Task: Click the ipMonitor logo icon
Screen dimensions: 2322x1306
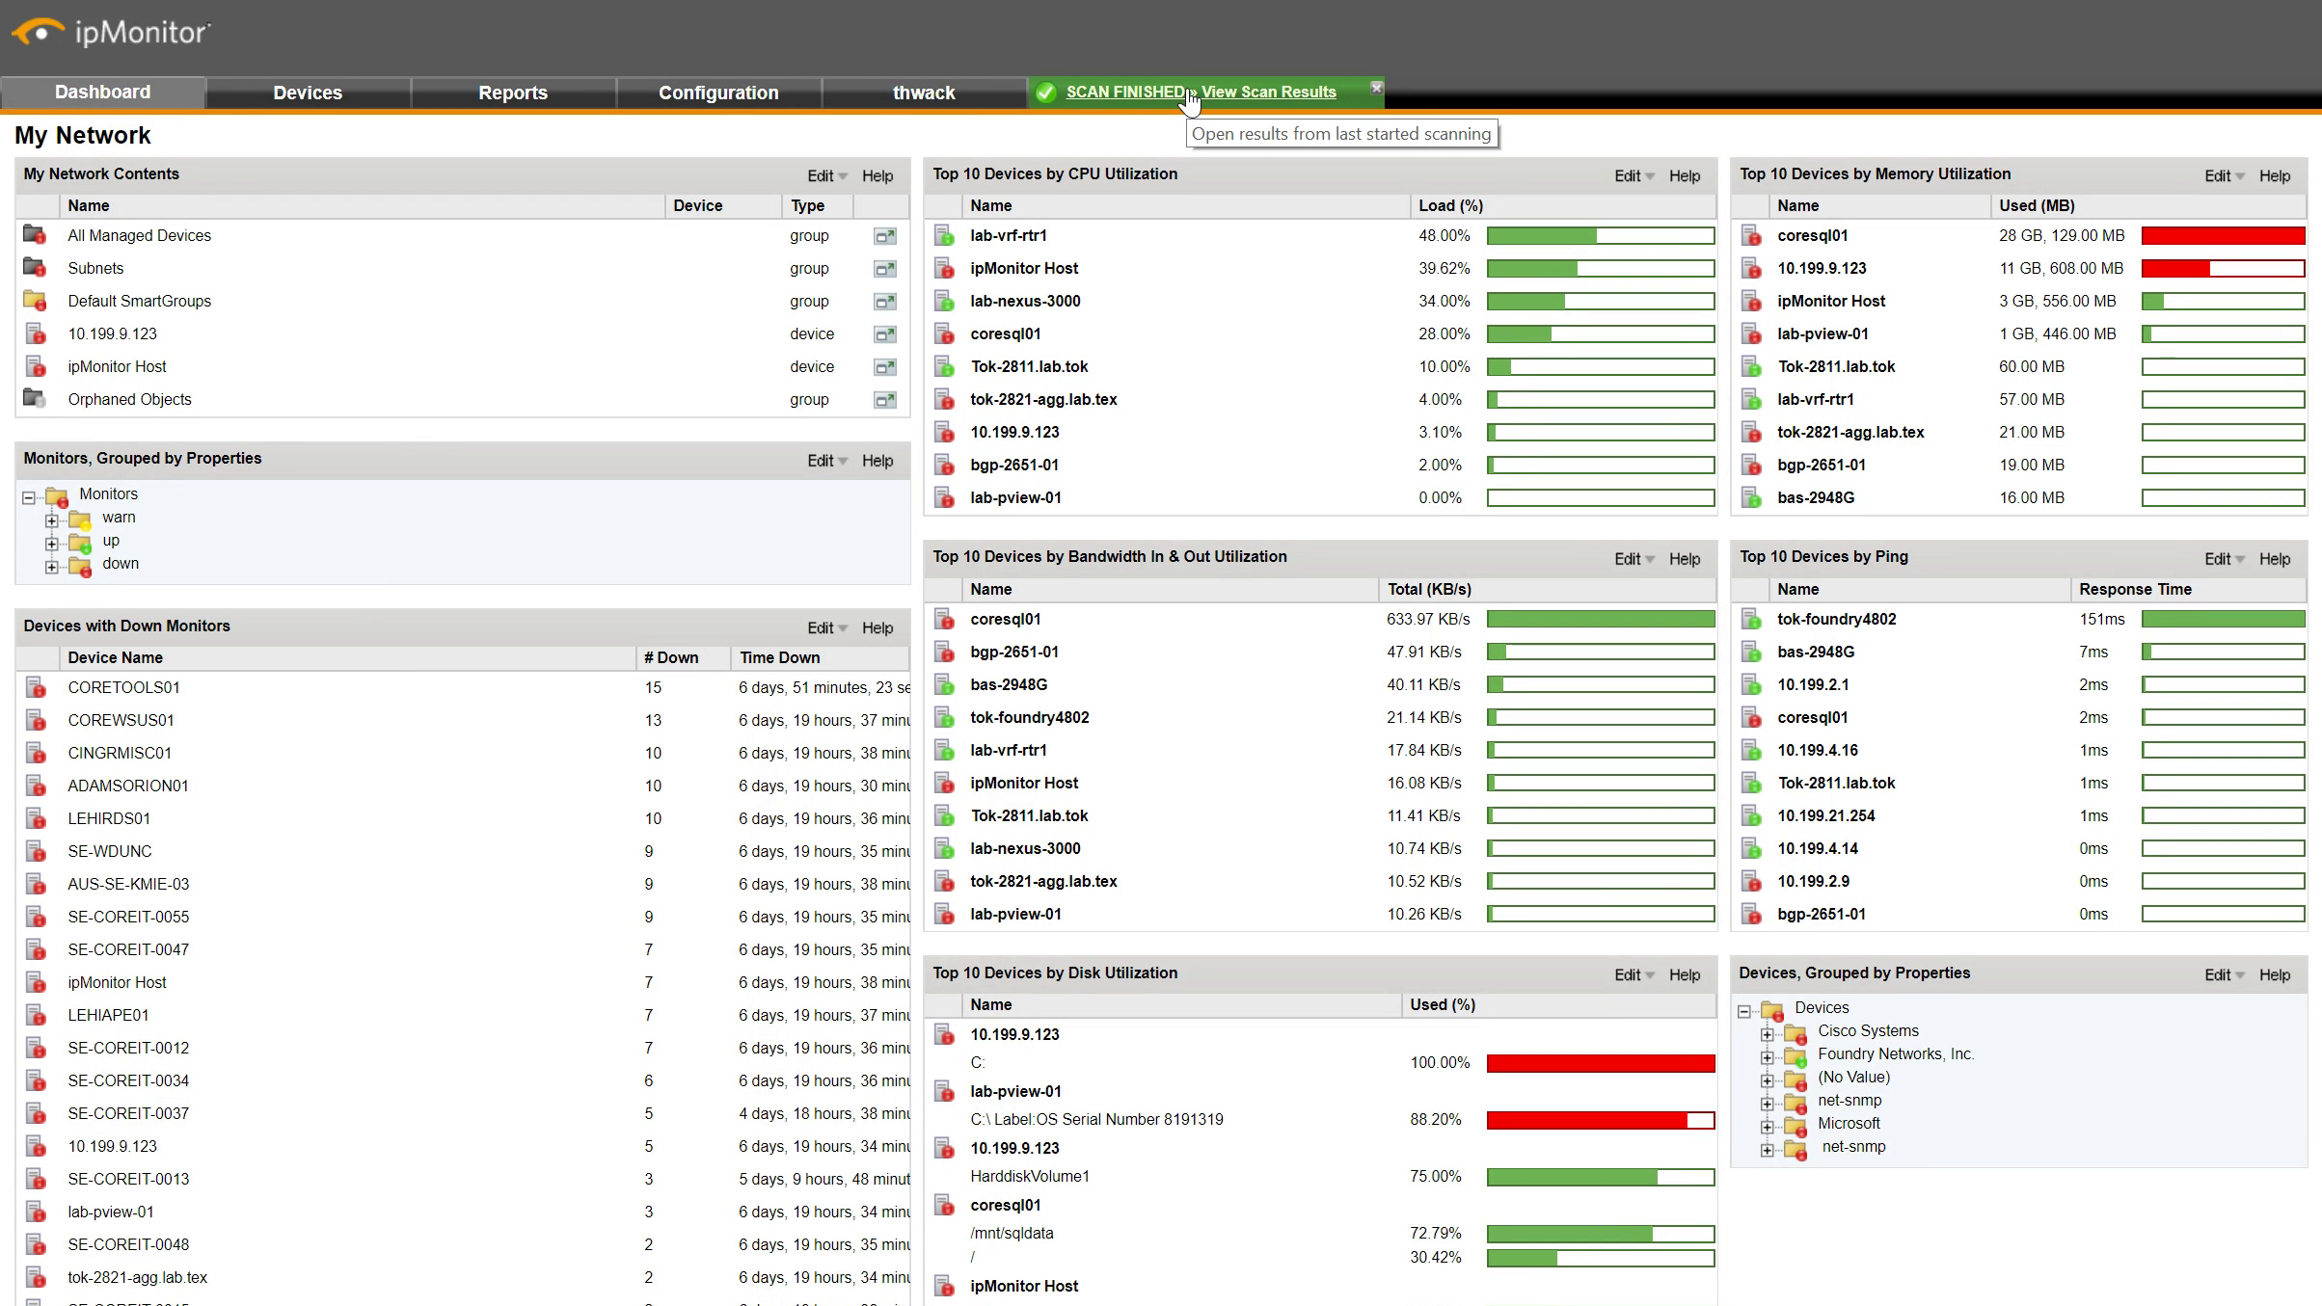Action: point(39,32)
